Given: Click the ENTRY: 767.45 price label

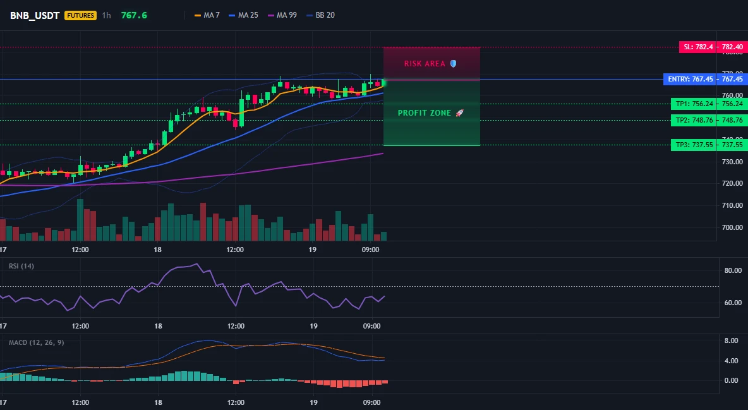Looking at the screenshot, I should coord(690,79).
